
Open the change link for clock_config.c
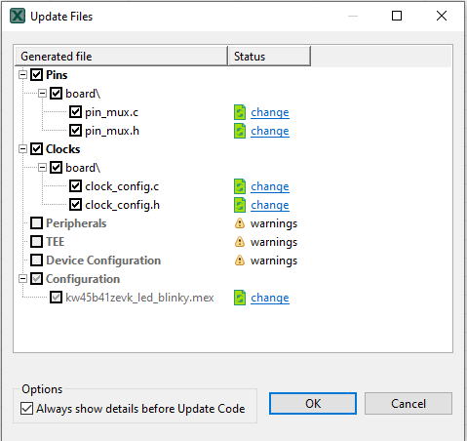pyautogui.click(x=270, y=186)
